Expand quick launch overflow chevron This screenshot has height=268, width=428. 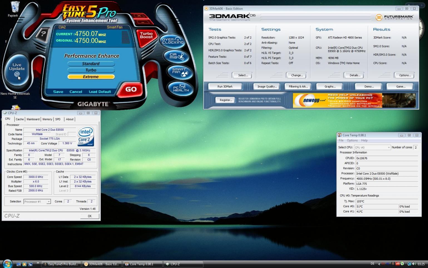coord(38,263)
